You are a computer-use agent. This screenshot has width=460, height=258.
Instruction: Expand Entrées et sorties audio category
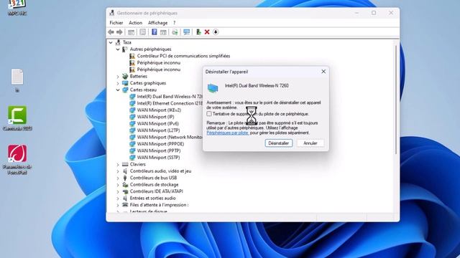[118, 199]
